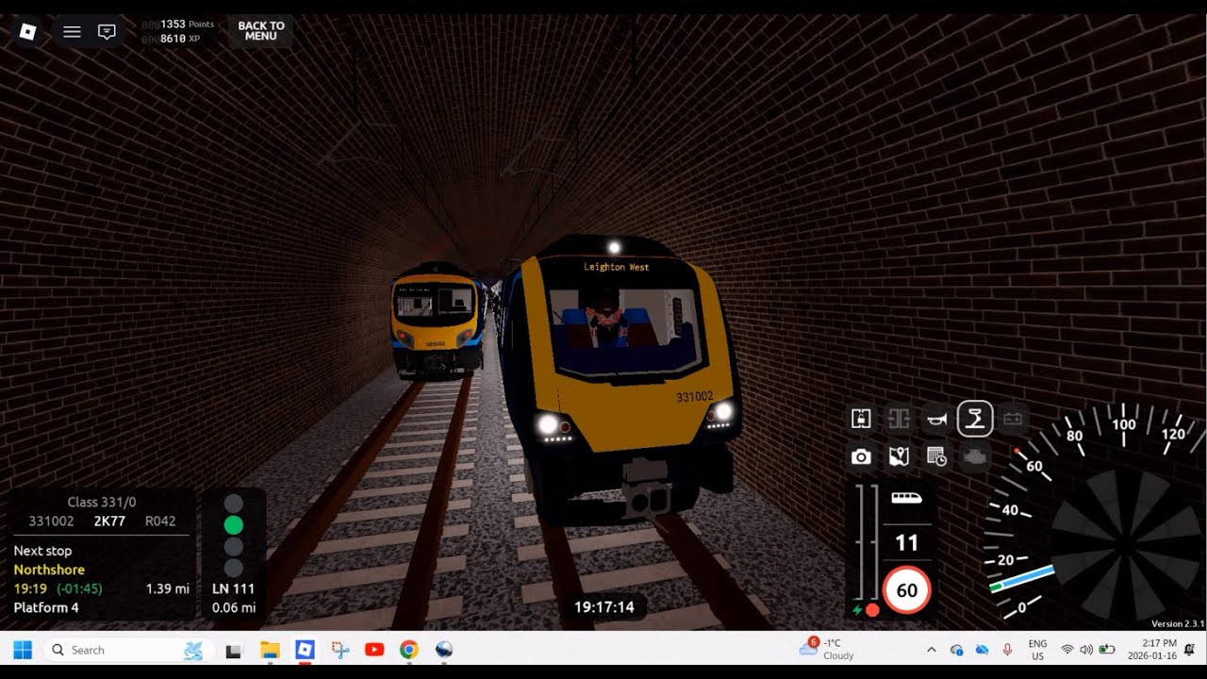The width and height of the screenshot is (1207, 679).
Task: Click the red microphone tray icon
Action: click(x=1007, y=650)
